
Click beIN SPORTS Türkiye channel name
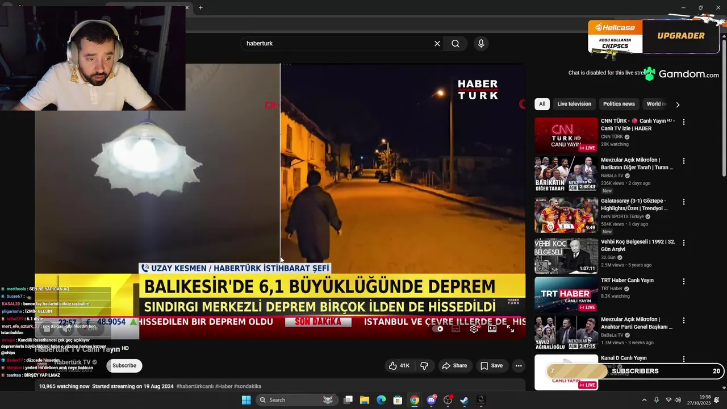click(x=622, y=216)
